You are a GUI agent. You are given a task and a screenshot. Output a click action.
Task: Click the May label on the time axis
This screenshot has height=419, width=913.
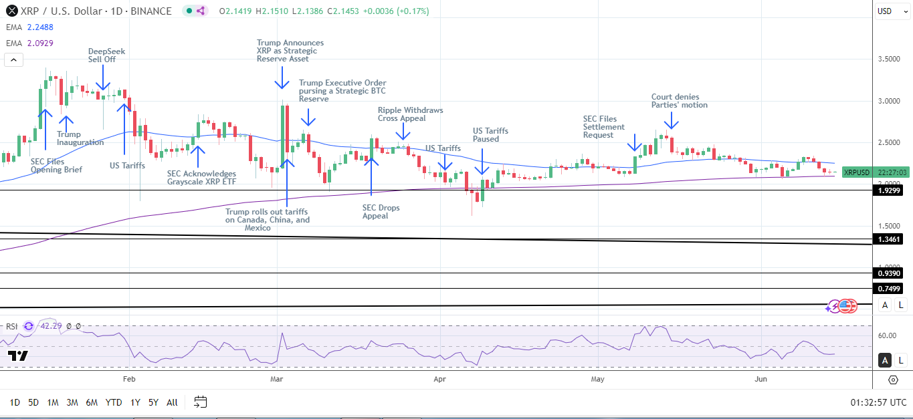pyautogui.click(x=598, y=379)
